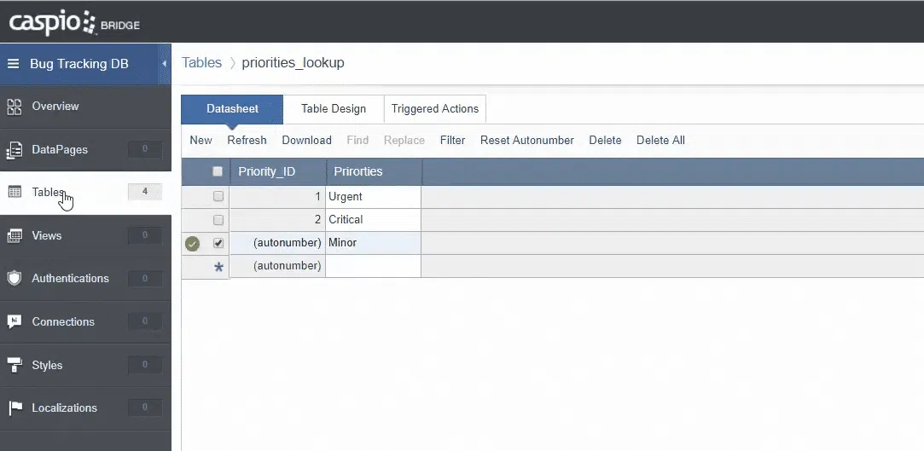Screen dimensions: 924x451
Task: Open the Triggered Actions tab
Action: (x=435, y=109)
